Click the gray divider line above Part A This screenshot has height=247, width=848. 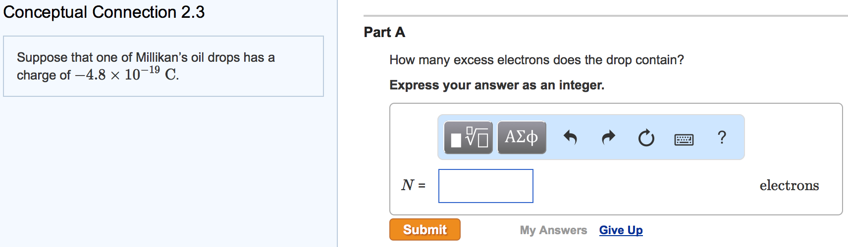point(605,16)
